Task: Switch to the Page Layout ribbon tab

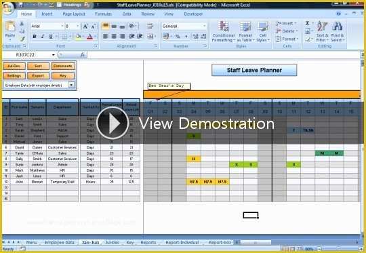Action: [x=74, y=14]
